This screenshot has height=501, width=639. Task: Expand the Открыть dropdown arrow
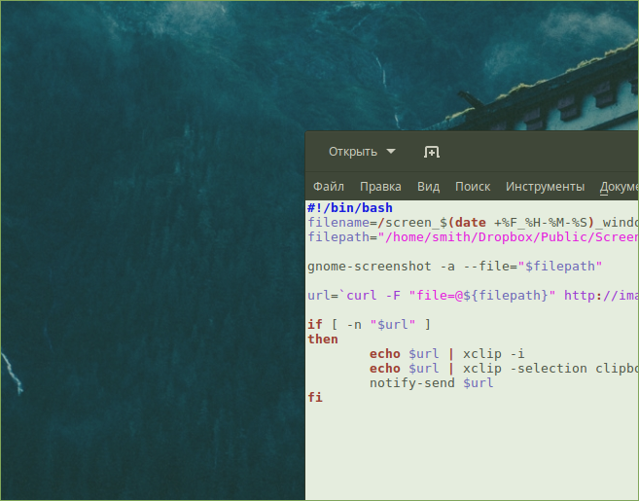(x=391, y=152)
